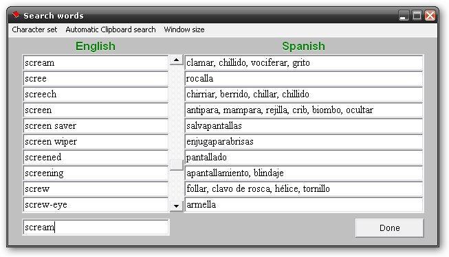
Task: Maximize the Search words window
Action: click(x=417, y=15)
